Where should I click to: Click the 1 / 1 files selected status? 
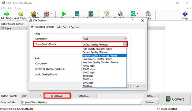[x=167, y=109]
